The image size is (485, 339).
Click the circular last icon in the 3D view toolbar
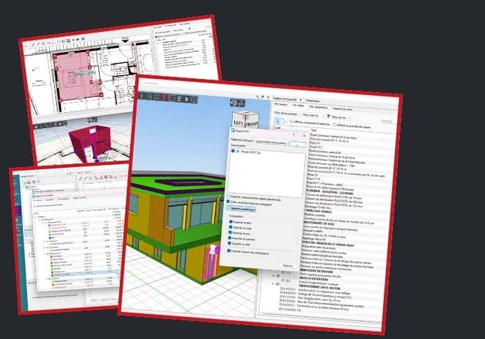point(194,100)
